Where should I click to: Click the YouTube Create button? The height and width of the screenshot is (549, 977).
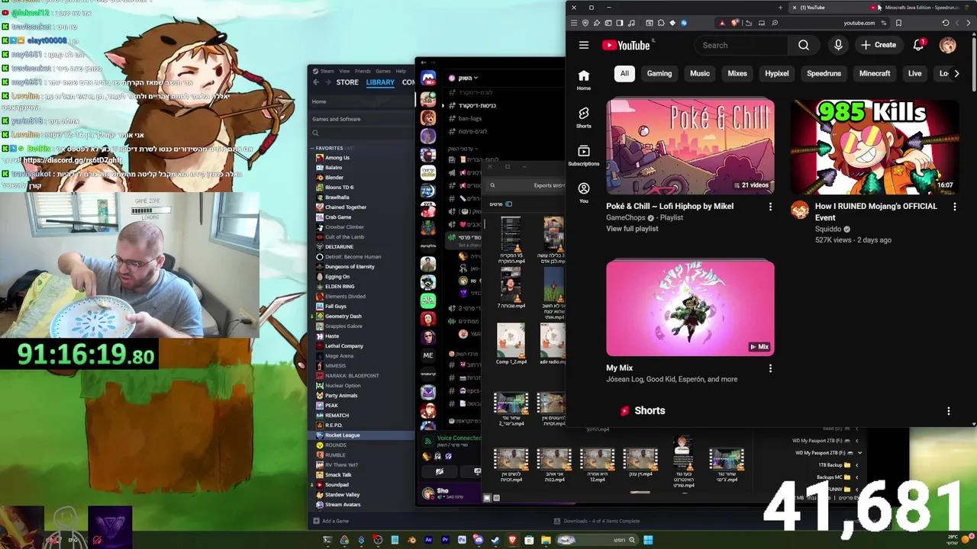click(879, 45)
